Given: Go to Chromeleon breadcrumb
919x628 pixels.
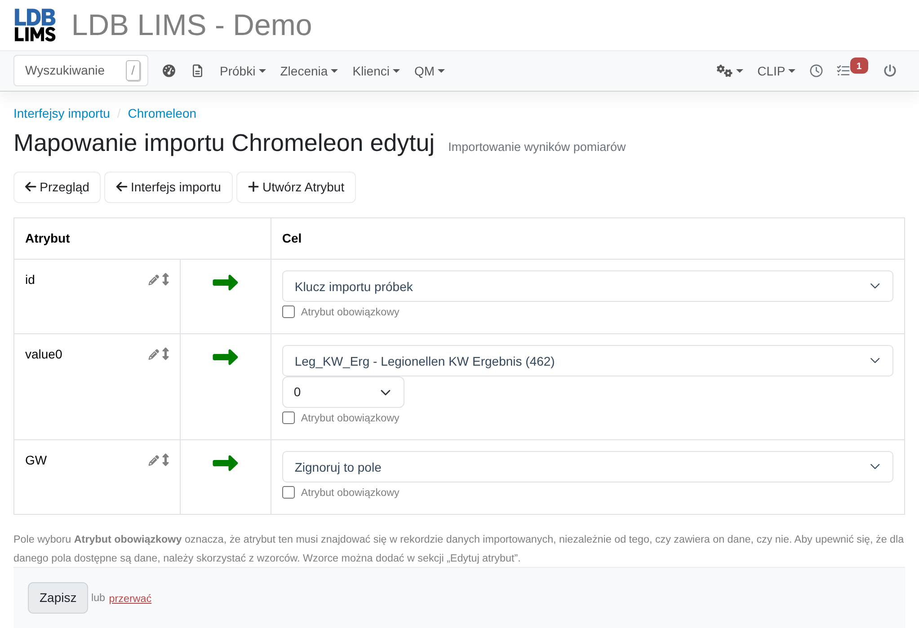Looking at the screenshot, I should [x=162, y=114].
